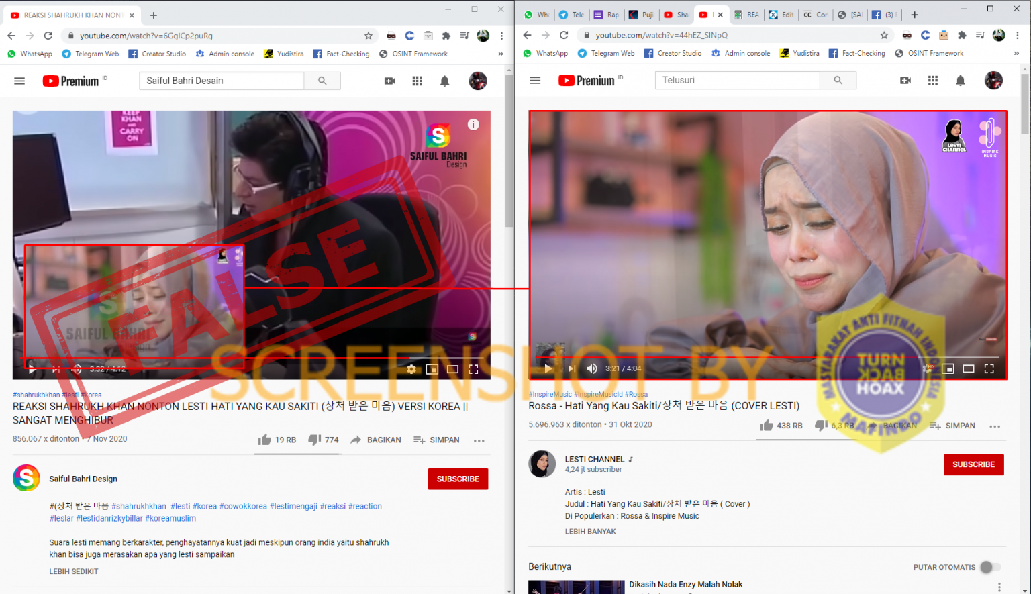Open YouTube apps grid in right window
Viewport: 1031px width, 594px height.
(933, 80)
